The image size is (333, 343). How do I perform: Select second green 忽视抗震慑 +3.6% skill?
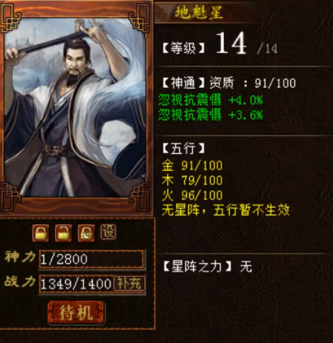coord(211,114)
